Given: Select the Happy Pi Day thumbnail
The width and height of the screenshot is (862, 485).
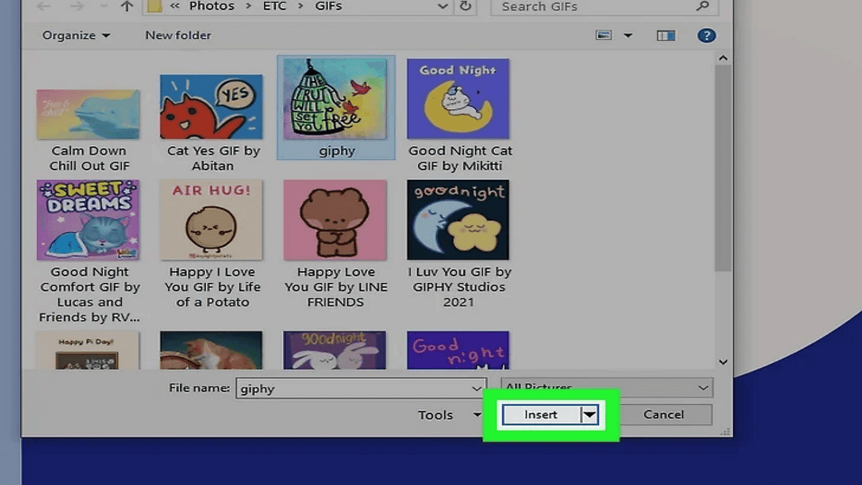Looking at the screenshot, I should 88,350.
